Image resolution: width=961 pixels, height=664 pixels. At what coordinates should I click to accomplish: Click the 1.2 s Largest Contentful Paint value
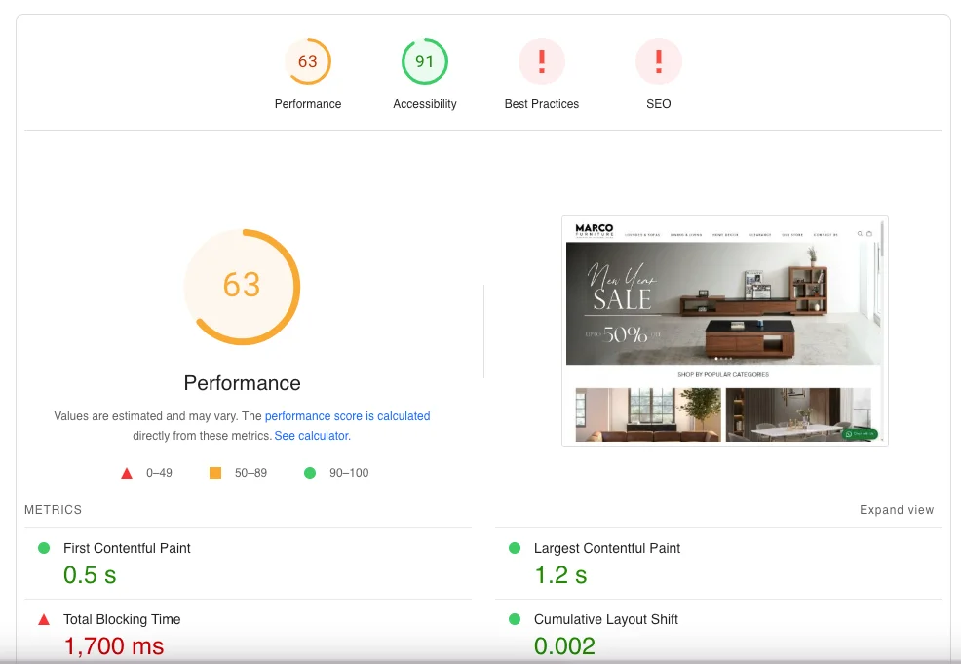(x=560, y=575)
